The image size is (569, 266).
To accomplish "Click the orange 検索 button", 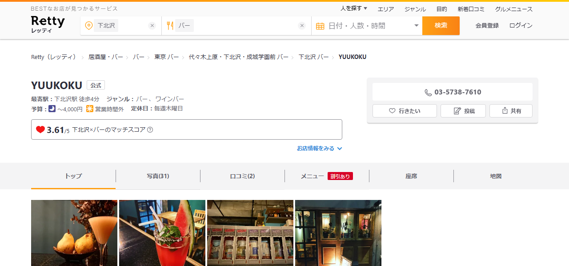I will tap(441, 26).
